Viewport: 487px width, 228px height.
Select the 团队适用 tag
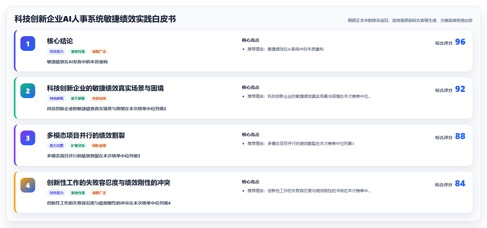tap(99, 146)
